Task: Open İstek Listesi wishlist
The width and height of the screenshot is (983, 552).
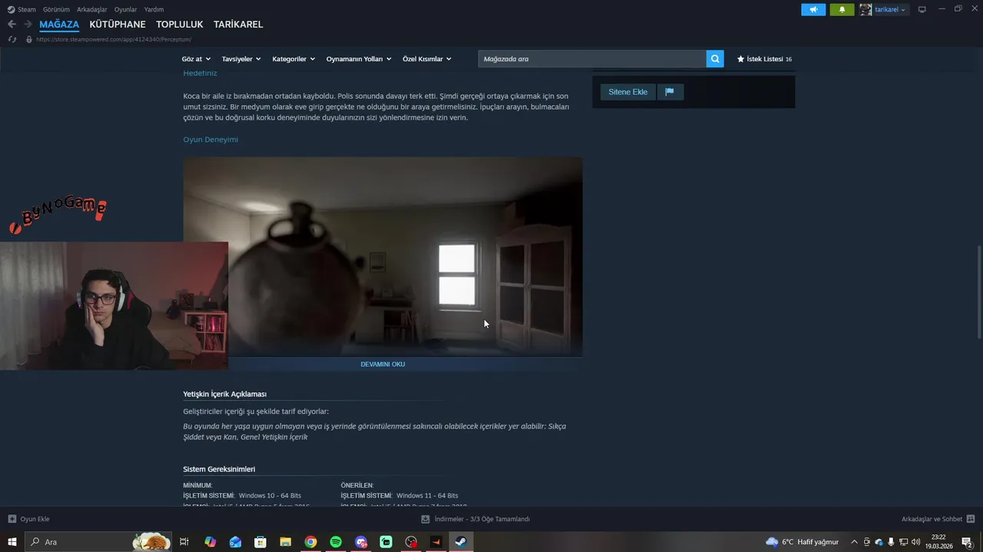Action: [x=764, y=59]
